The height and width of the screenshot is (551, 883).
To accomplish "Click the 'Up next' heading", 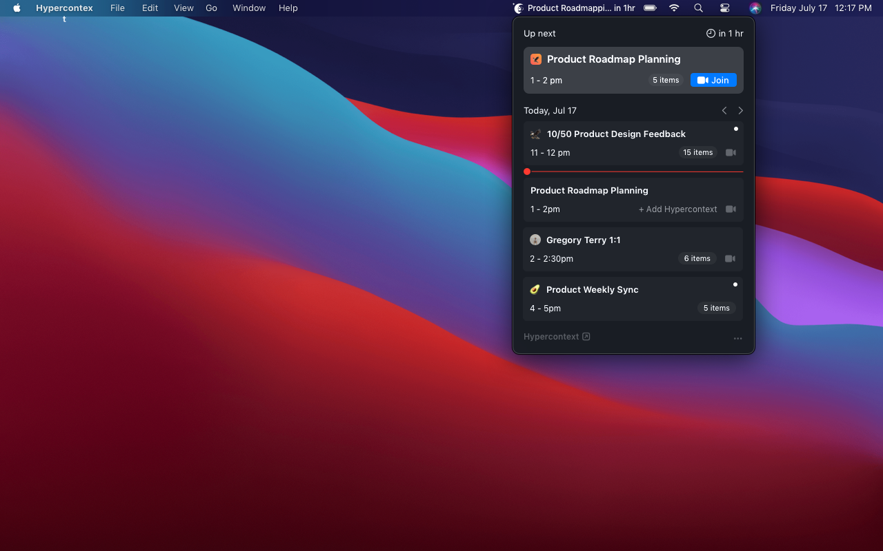I will [539, 33].
